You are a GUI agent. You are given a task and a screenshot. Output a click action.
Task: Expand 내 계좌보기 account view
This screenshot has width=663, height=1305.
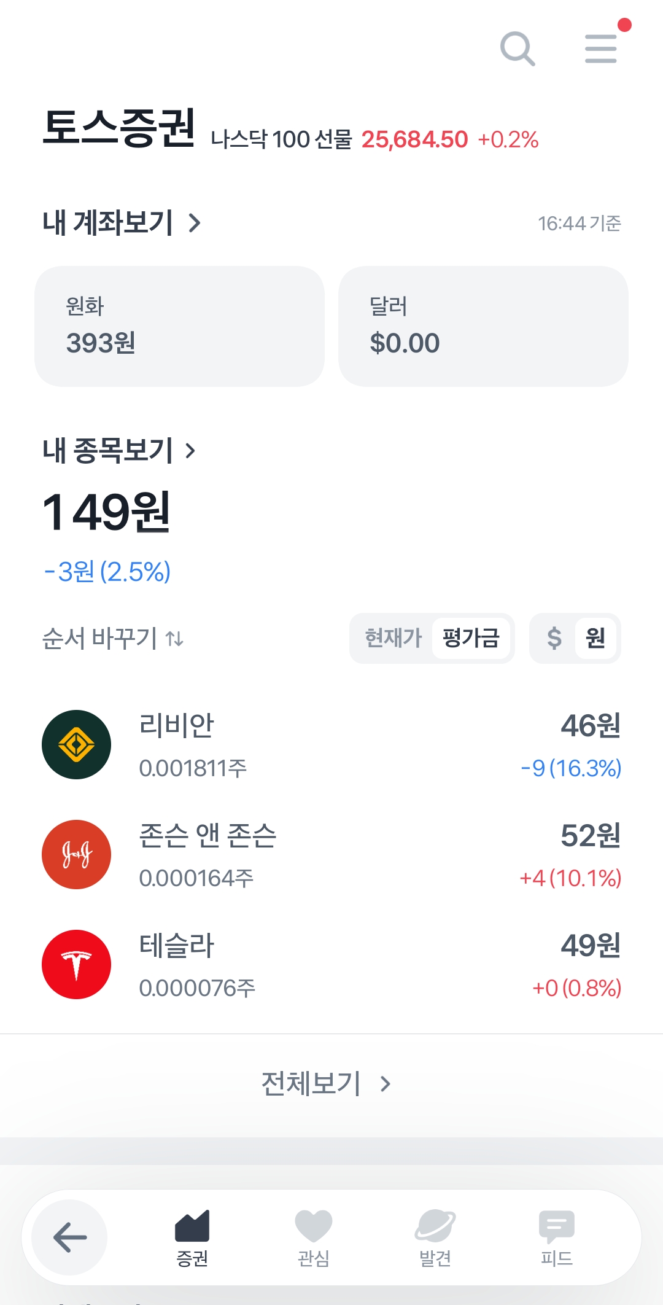click(122, 223)
